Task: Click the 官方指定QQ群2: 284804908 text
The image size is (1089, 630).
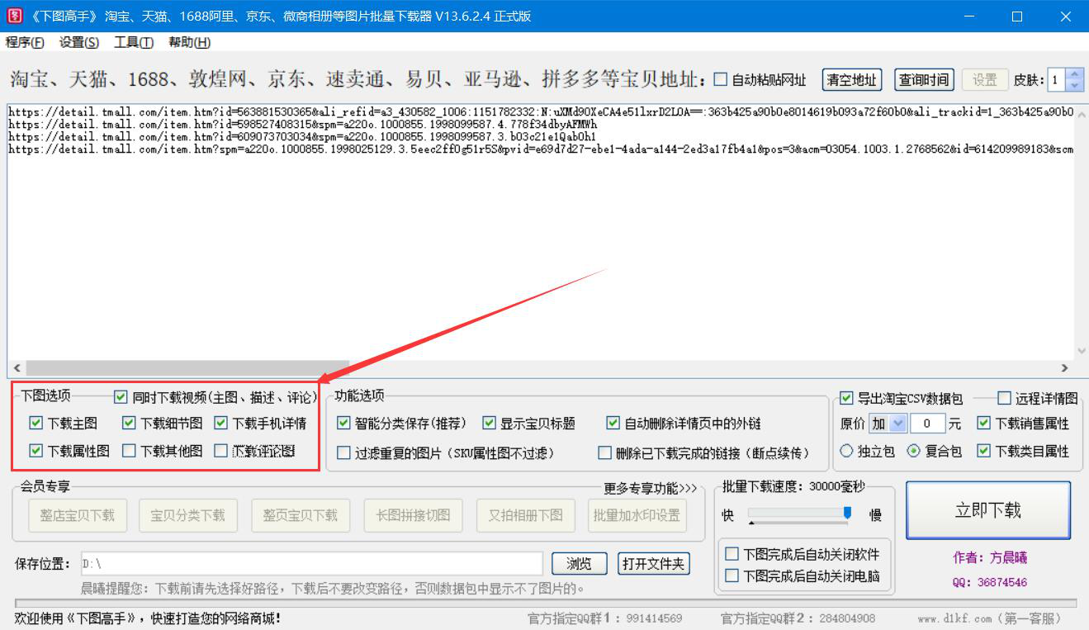Action: click(x=798, y=618)
